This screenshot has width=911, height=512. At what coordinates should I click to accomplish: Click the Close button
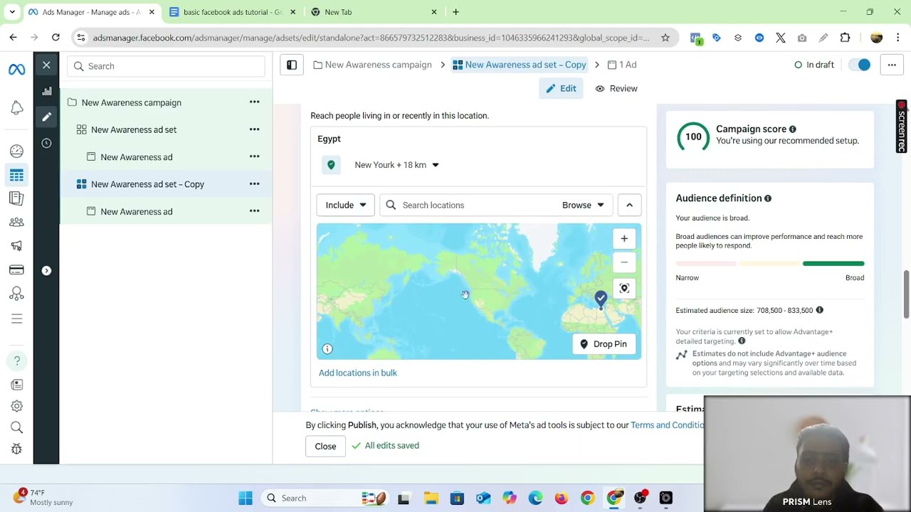coord(325,446)
